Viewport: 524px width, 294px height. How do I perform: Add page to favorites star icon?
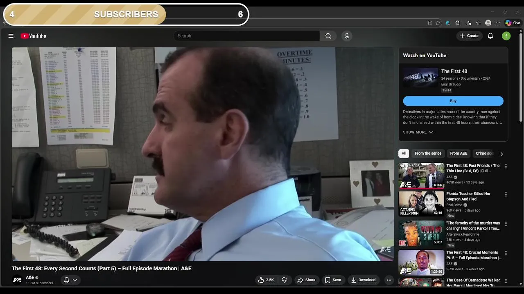tap(438, 23)
